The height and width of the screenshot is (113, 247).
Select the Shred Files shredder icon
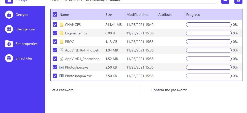click(x=9, y=58)
